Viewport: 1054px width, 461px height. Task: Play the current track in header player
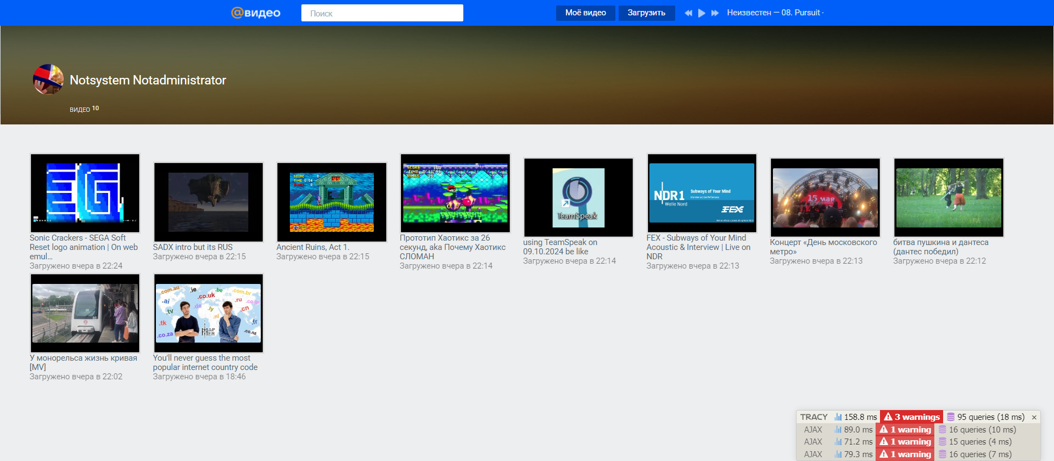pyautogui.click(x=702, y=13)
